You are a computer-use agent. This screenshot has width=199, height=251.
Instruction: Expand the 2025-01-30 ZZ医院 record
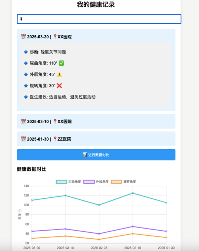coord(96,139)
